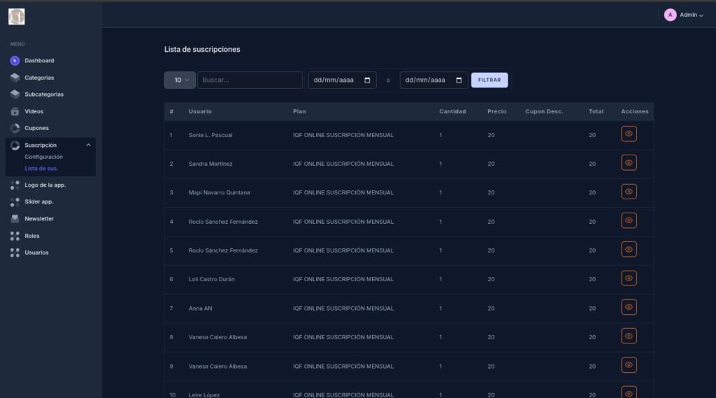Open the Usuarios menu item
Viewport: 716px width, 398px height.
point(36,253)
